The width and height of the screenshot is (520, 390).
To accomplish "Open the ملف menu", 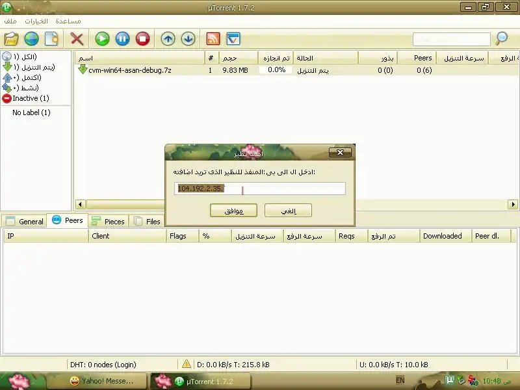I will pos(10,21).
